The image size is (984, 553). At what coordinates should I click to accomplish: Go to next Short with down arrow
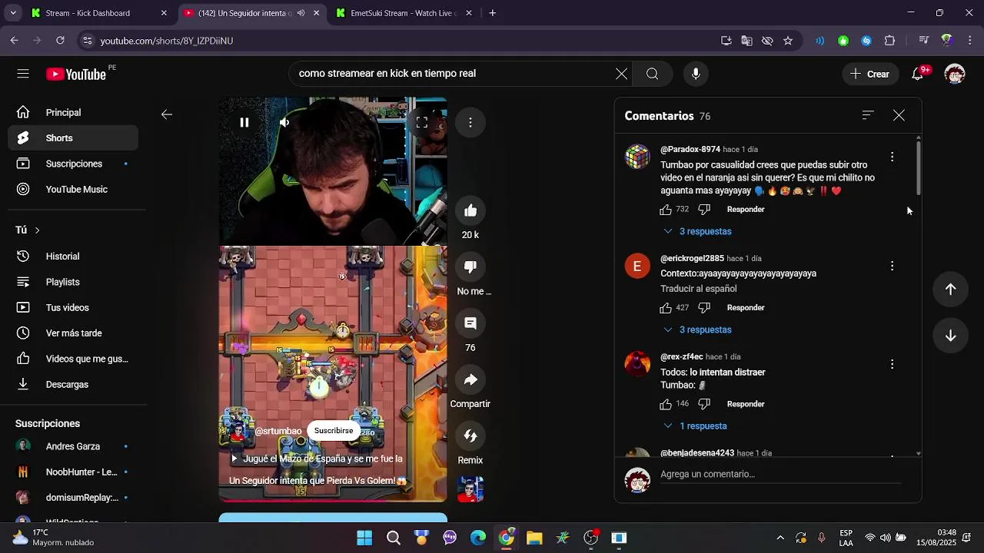coord(950,336)
